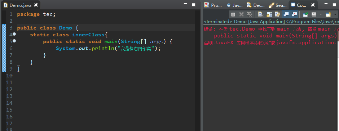Close the Console tab
The height and width of the screenshot is (131, 339).
click(313, 5)
